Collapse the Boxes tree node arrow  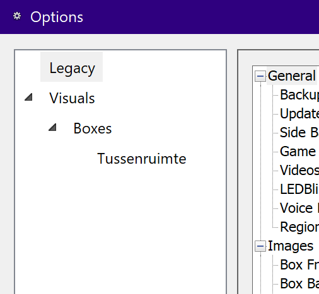[52, 127]
